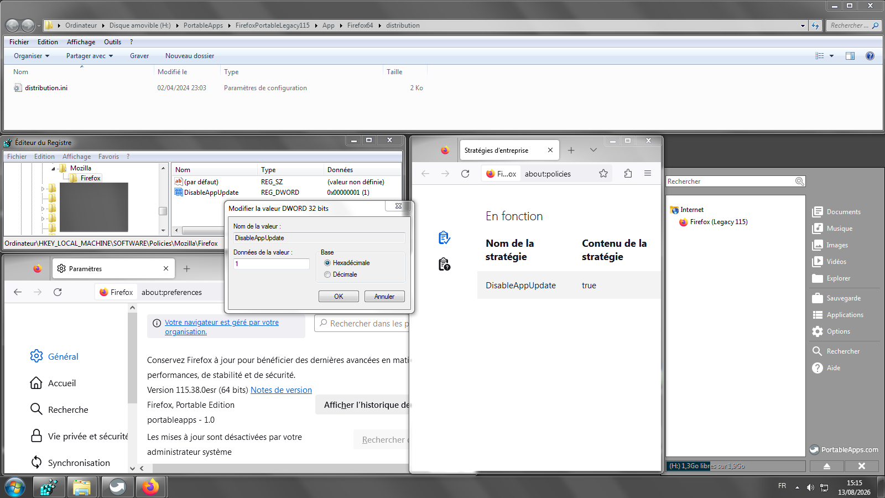Open the policies documentation icon in sidebar
The image size is (885, 498).
point(444,264)
